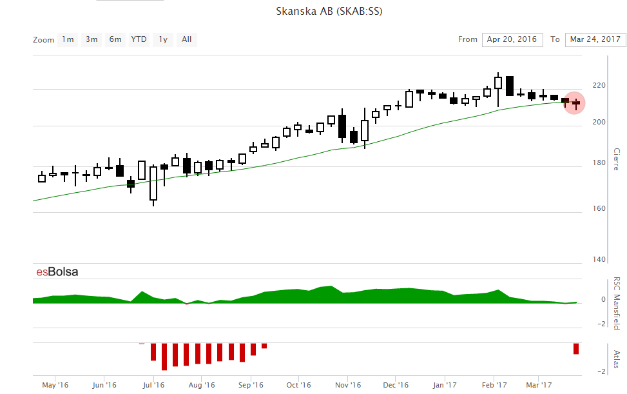Click the esBolsa logo
This screenshot has width=627, height=394.
(57, 272)
